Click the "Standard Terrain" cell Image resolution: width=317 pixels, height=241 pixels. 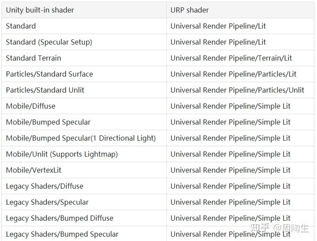tap(33, 58)
